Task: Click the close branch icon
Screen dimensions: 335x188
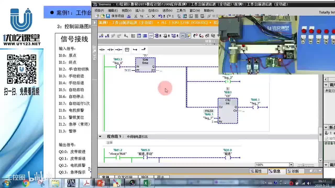Action: pos(143,49)
